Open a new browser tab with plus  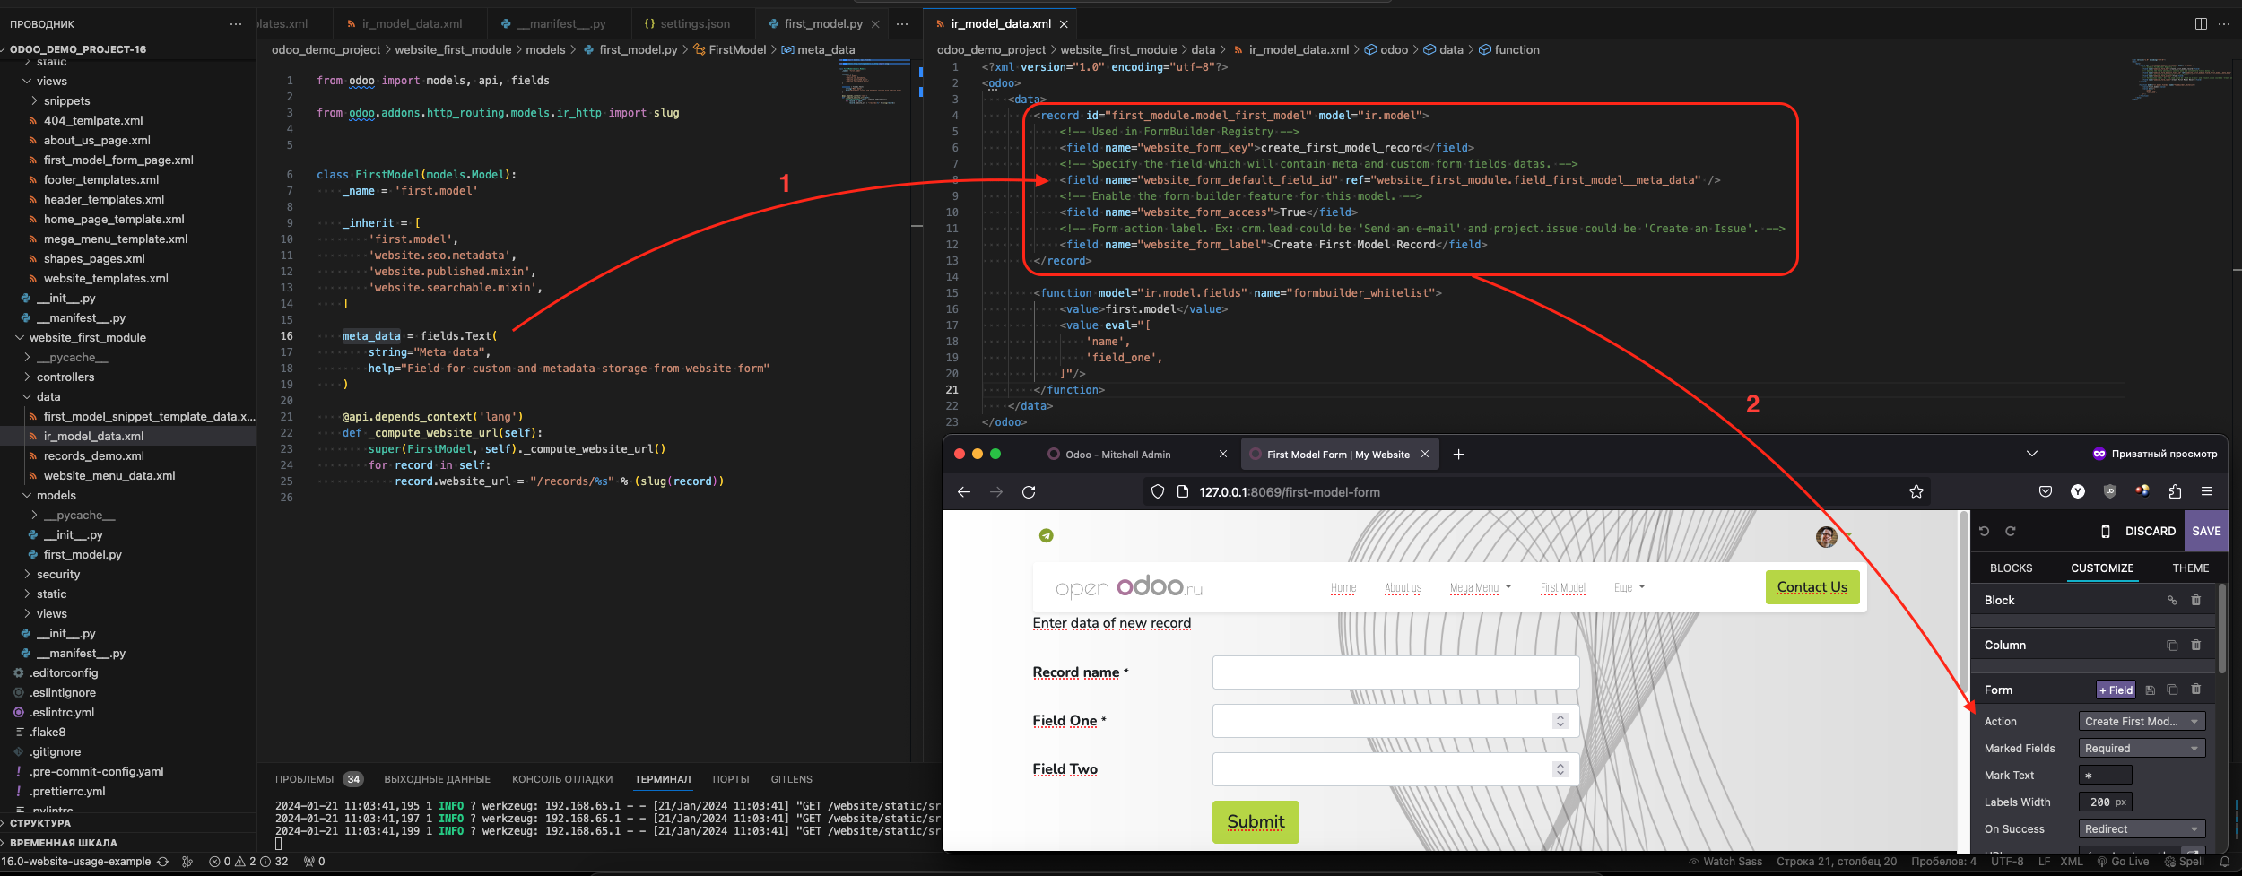[x=1458, y=455]
